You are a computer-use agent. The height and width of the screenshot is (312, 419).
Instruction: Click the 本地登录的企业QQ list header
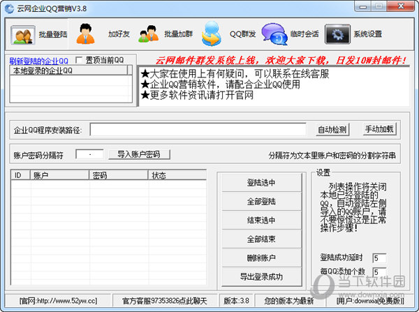pyautogui.click(x=69, y=70)
